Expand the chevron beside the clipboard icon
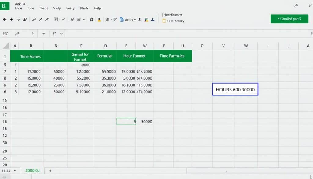Screen dimensions: 313x179 pos(61,34)
